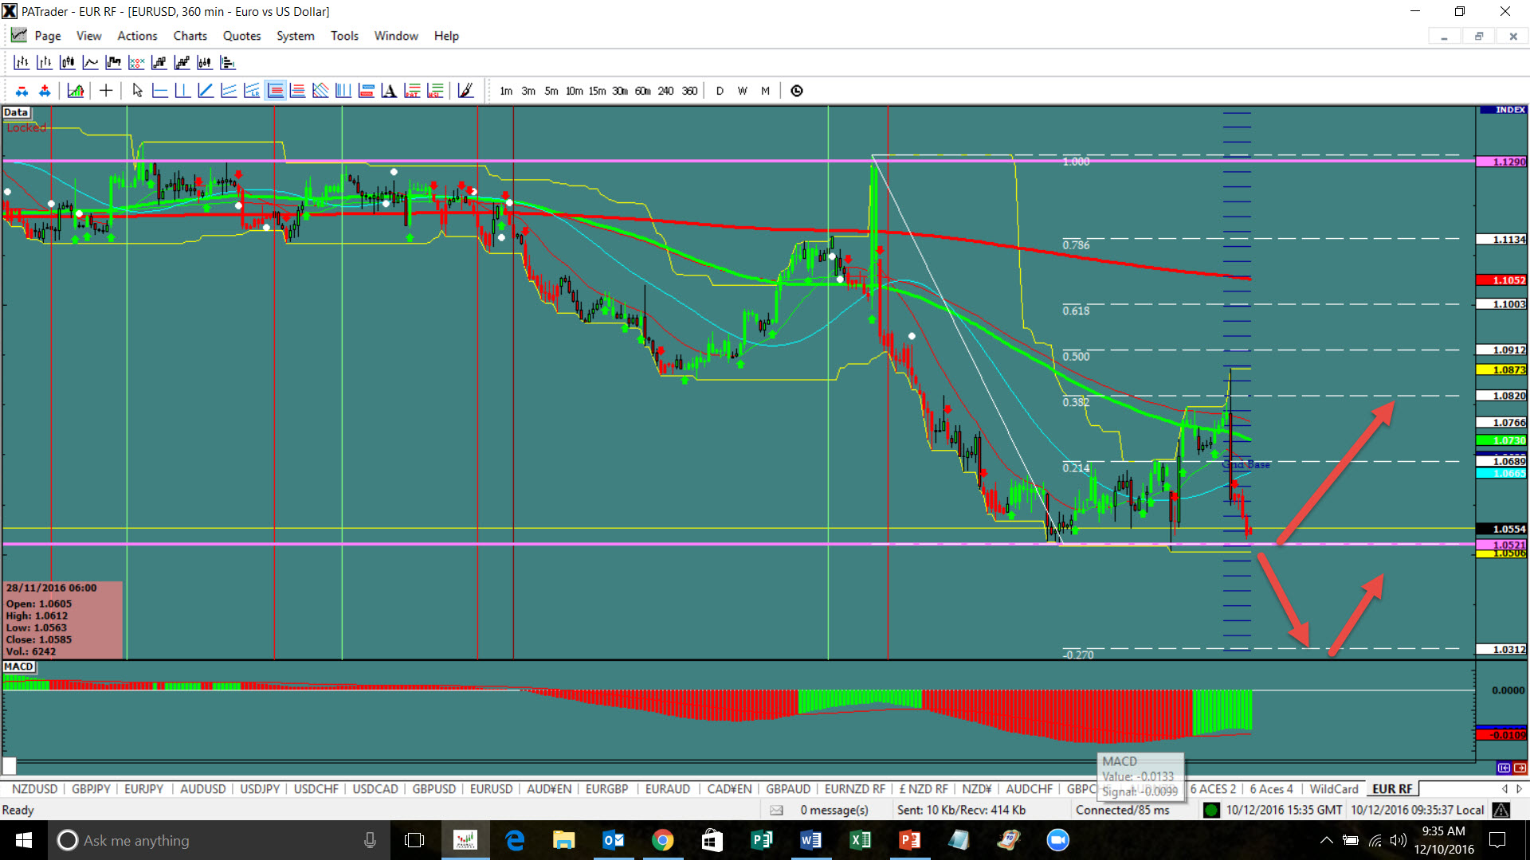Image resolution: width=1530 pixels, height=860 pixels.
Task: Select the bar chart type icon
Action: coord(22,62)
